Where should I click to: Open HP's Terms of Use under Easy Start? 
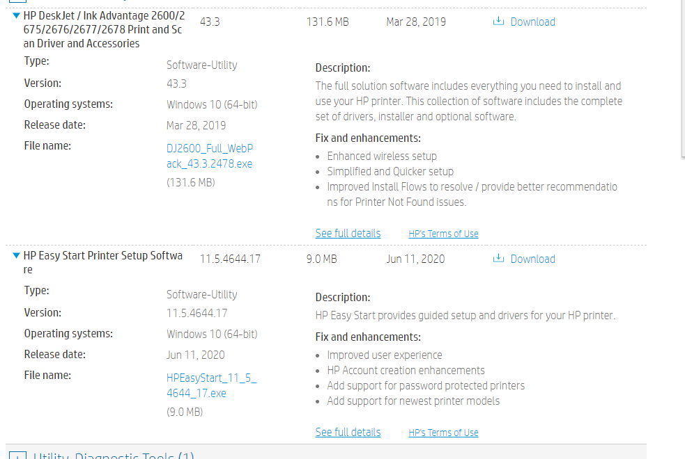[x=443, y=433]
